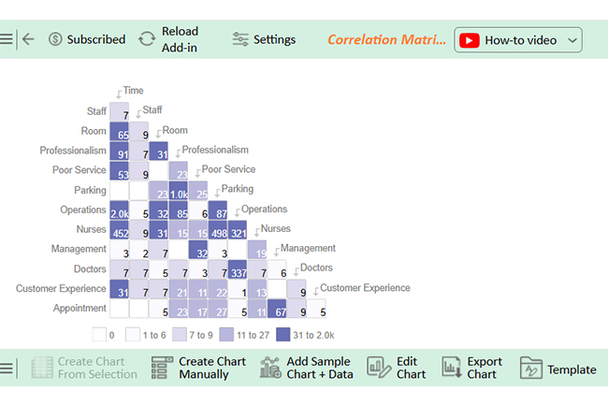Viewport: 608px width, 406px height.
Task: Open the Template folder icon
Action: pyautogui.click(x=531, y=368)
